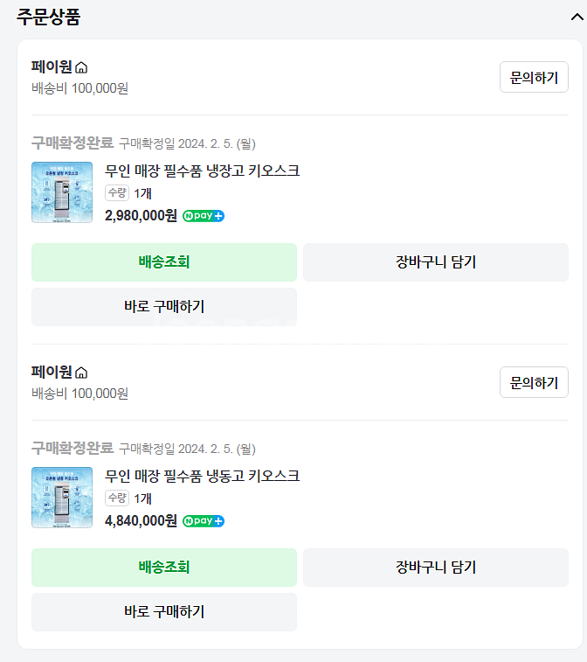Screen dimensions: 587x662
Task: Visit 페이원 store name above 냉장고 order
Action: (x=52, y=67)
